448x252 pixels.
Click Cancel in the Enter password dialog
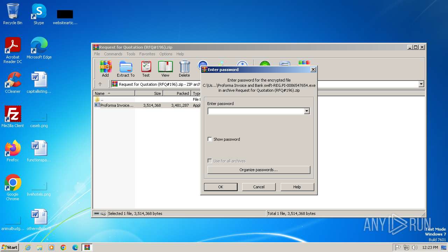point(259,187)
